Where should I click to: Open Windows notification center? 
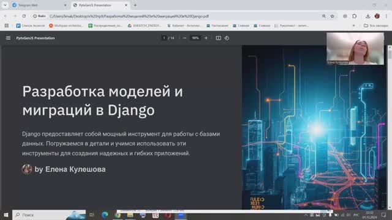click(x=384, y=215)
